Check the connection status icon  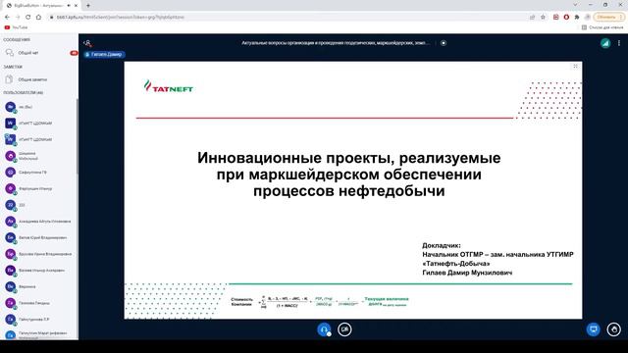(x=605, y=43)
